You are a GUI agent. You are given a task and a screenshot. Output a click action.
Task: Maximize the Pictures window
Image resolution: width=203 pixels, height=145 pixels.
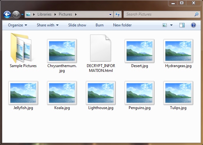182,3
